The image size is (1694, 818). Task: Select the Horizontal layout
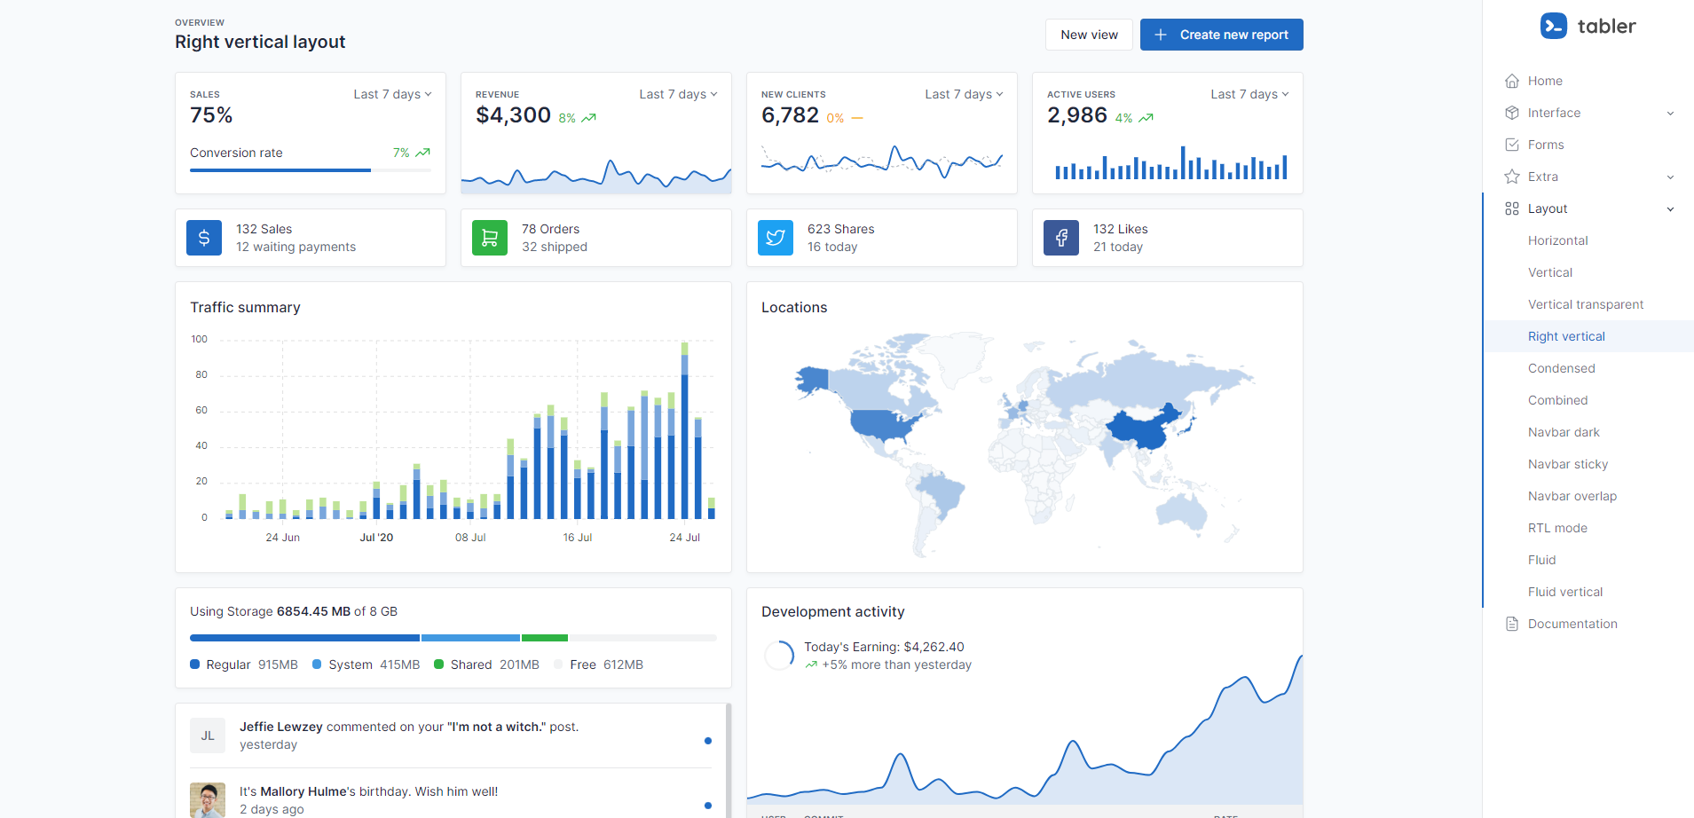point(1588,240)
